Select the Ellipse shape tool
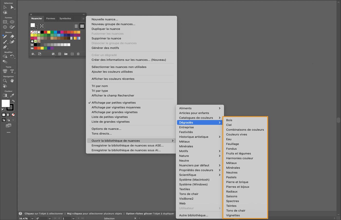 [x=12, y=22]
